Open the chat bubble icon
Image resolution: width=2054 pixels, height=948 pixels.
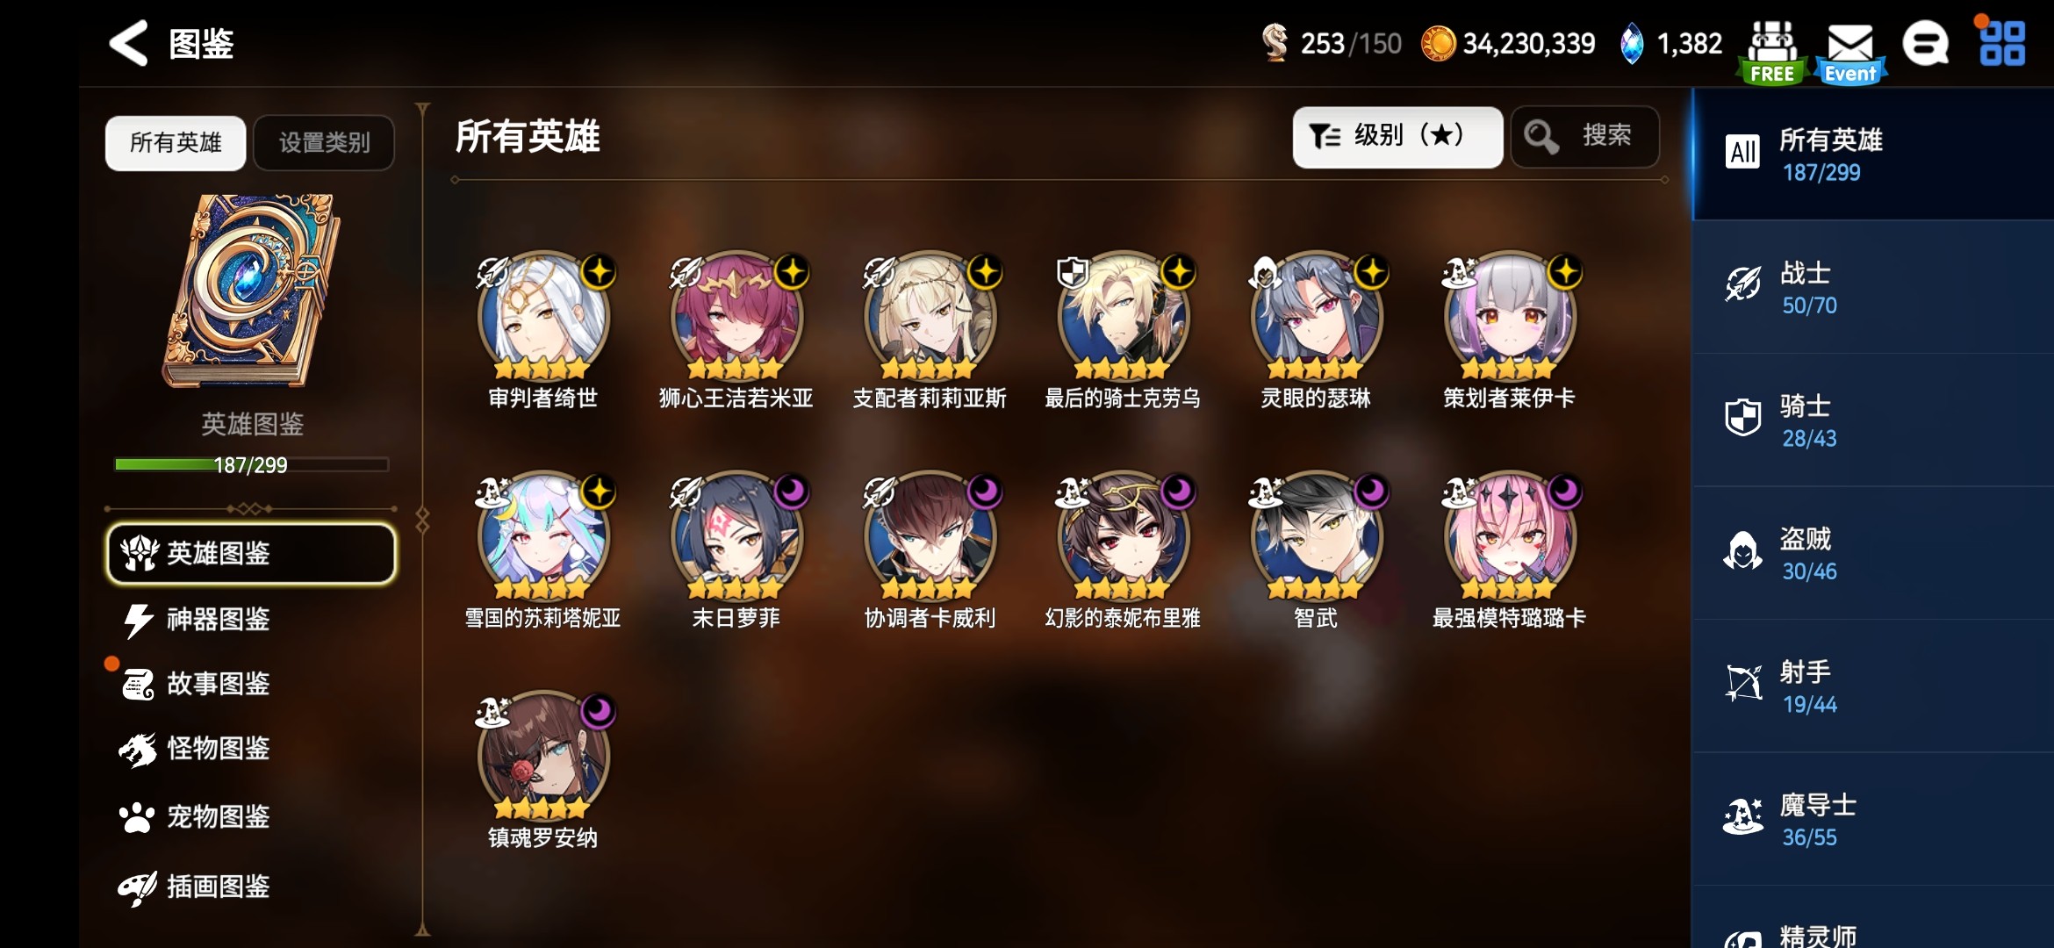[1925, 44]
